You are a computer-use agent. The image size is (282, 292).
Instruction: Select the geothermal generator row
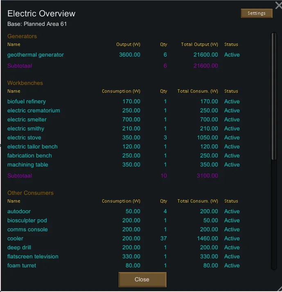pyautogui.click(x=36, y=55)
